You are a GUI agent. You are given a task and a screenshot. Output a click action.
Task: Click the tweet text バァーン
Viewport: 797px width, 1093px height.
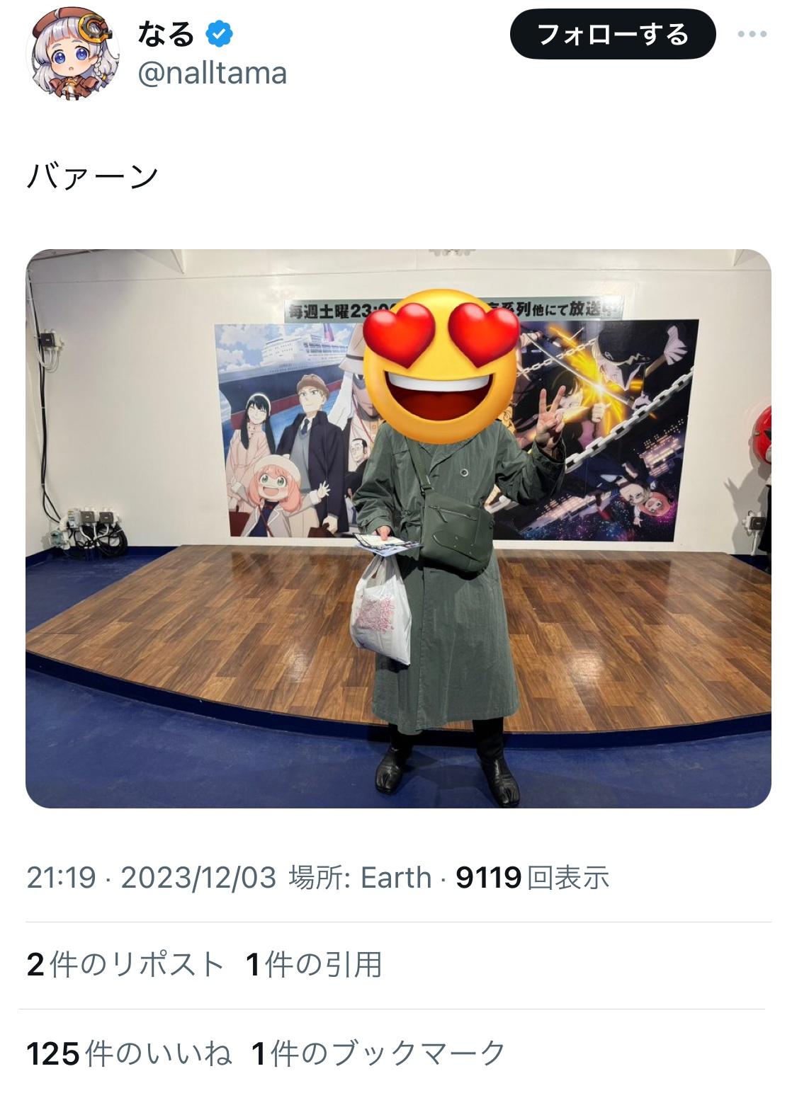pos(92,176)
